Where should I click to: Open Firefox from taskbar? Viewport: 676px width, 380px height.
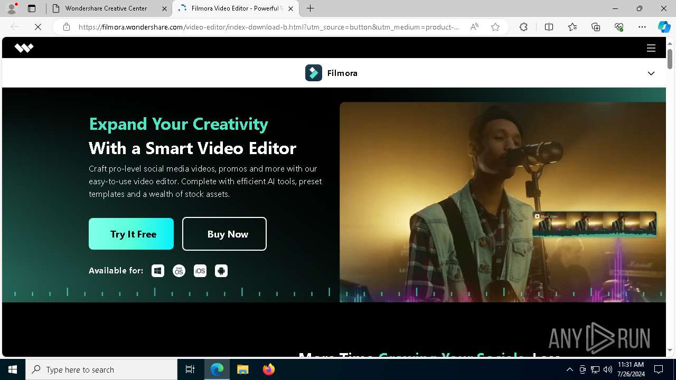click(x=268, y=369)
